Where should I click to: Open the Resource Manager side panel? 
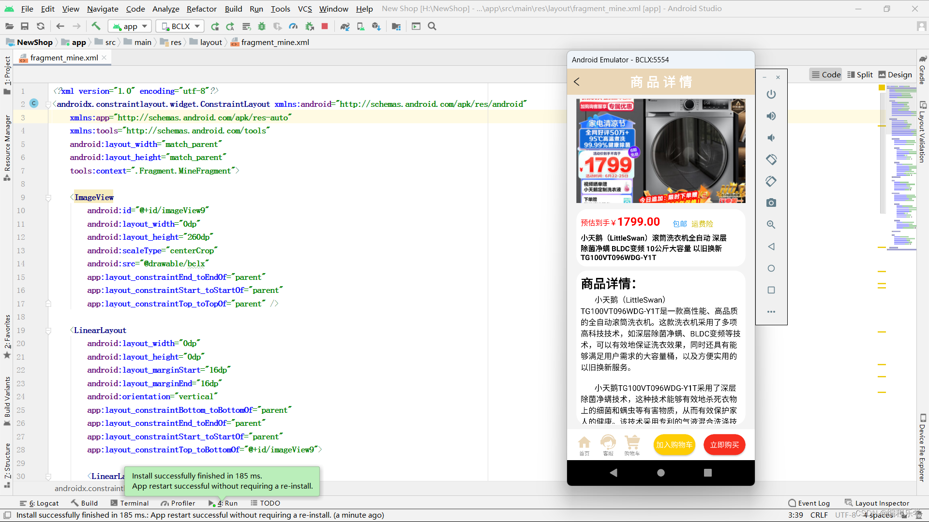7,147
